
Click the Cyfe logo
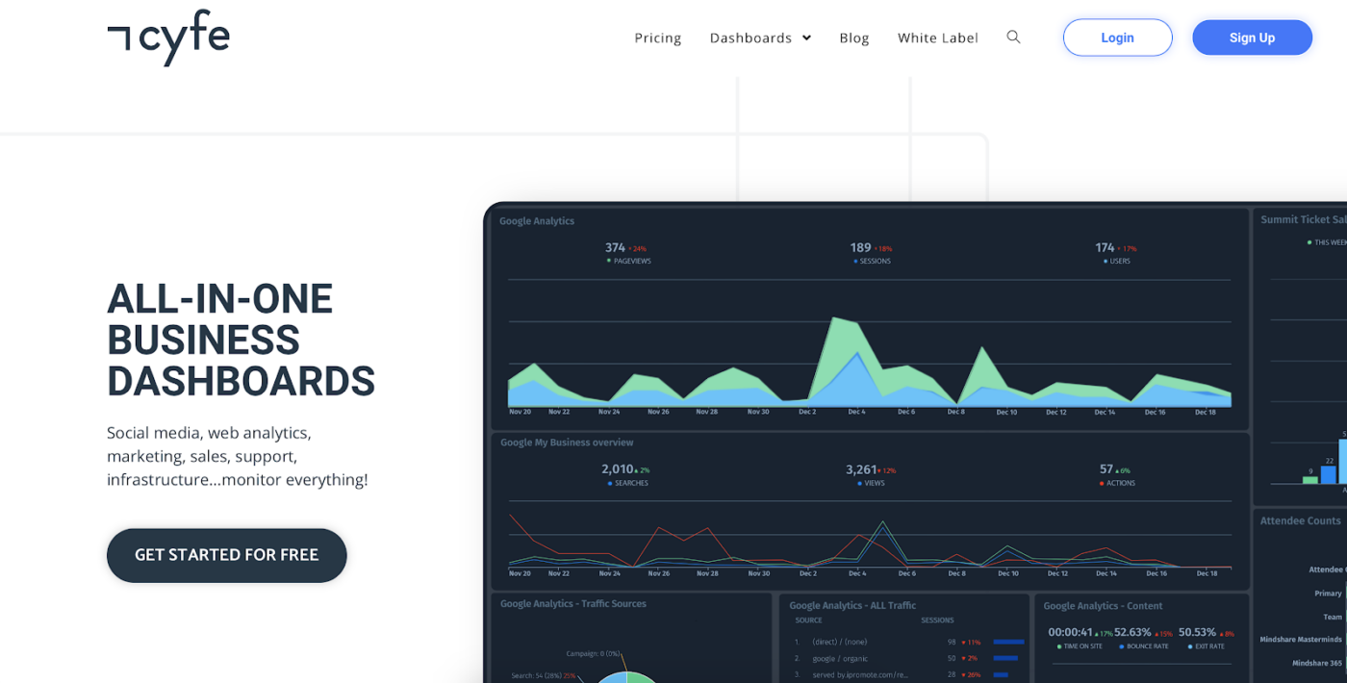[168, 37]
